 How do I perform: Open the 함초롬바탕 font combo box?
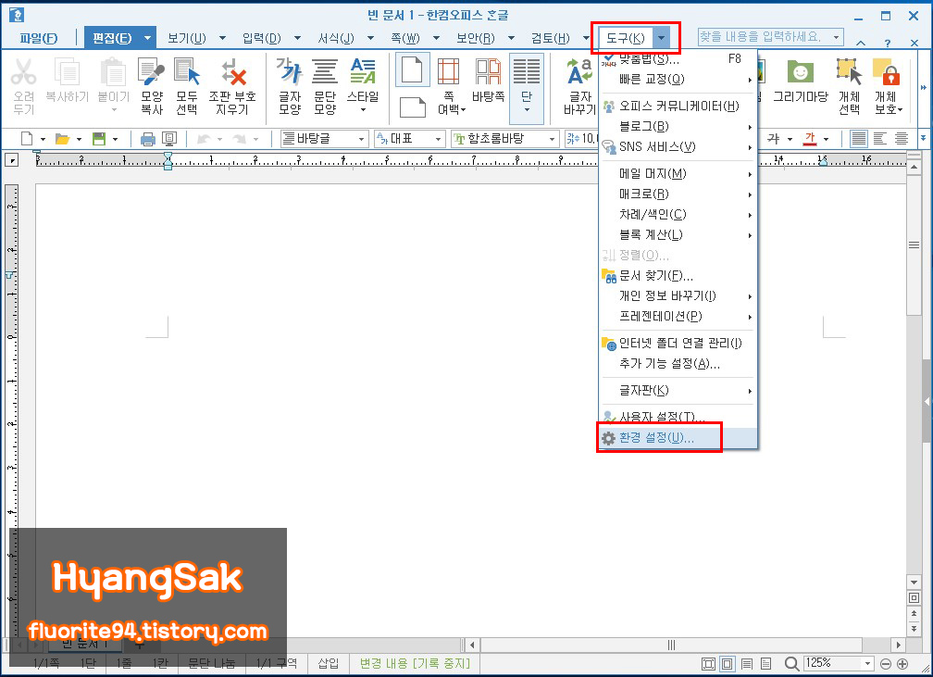(x=504, y=139)
